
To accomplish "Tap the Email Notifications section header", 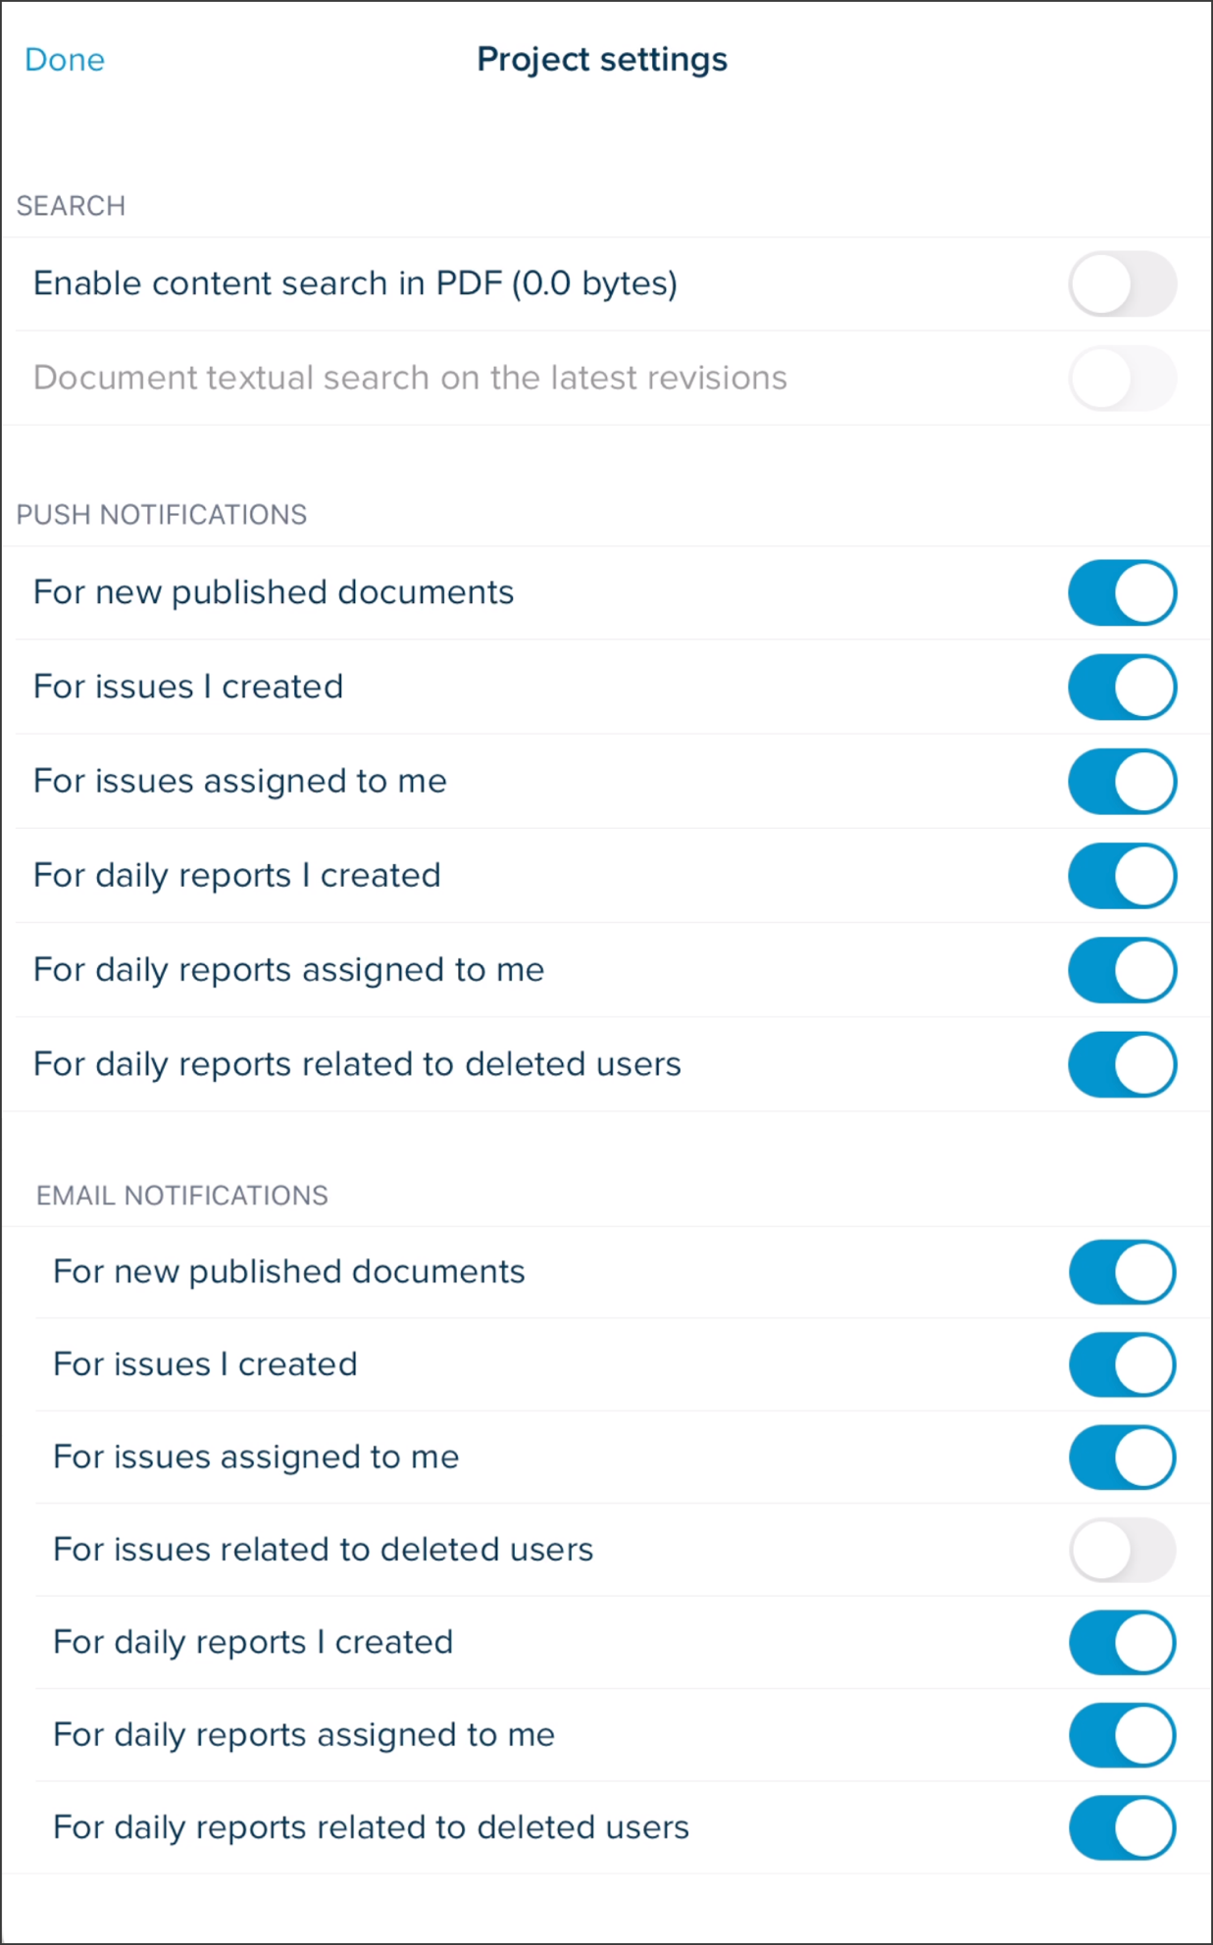I will pos(182,1196).
